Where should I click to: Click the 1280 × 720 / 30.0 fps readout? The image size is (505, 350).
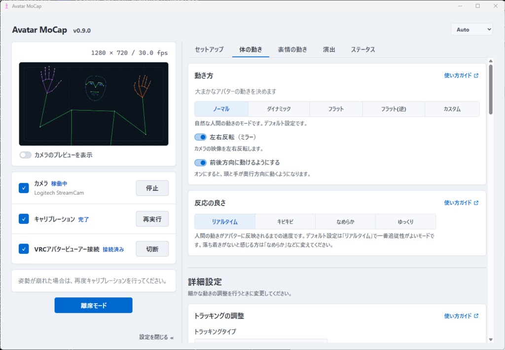coord(130,53)
